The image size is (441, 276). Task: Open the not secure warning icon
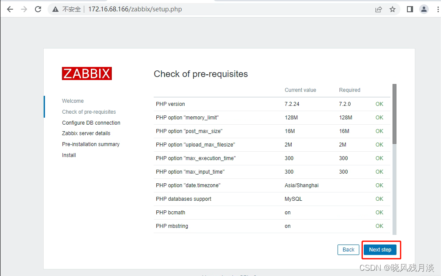point(55,9)
